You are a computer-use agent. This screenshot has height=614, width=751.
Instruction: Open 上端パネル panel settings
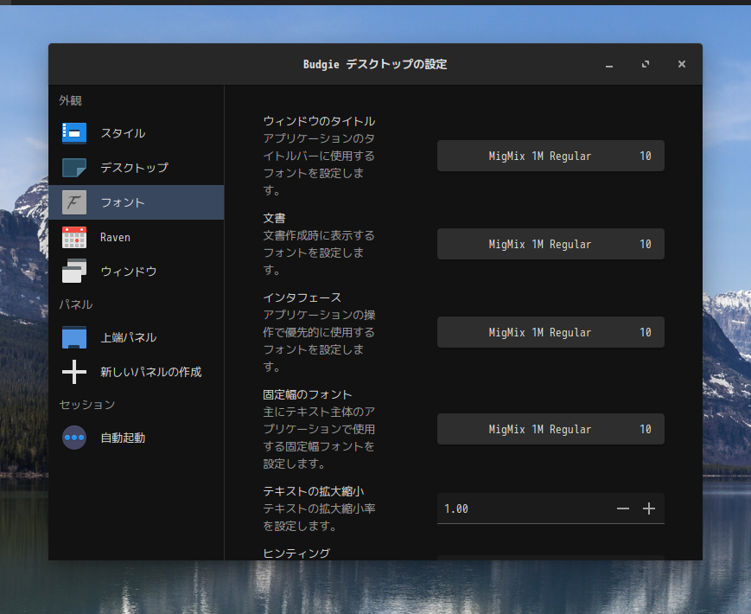point(136,337)
